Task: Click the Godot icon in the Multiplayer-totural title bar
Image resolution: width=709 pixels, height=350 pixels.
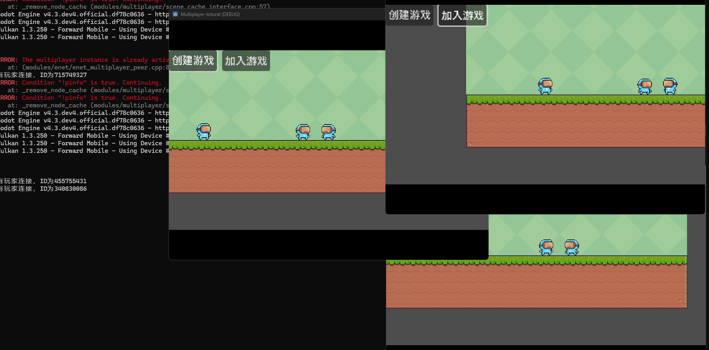Action: (x=175, y=14)
